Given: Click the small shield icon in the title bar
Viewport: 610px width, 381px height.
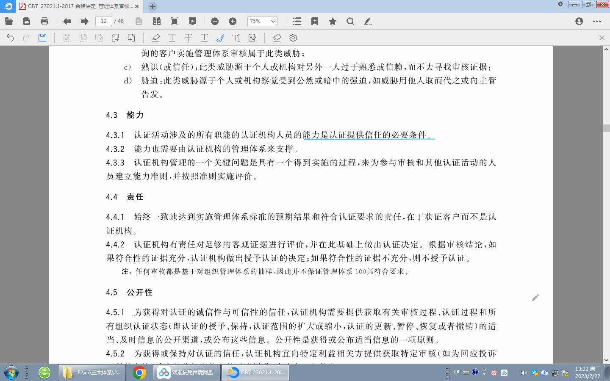Looking at the screenshot, I should point(560,4).
